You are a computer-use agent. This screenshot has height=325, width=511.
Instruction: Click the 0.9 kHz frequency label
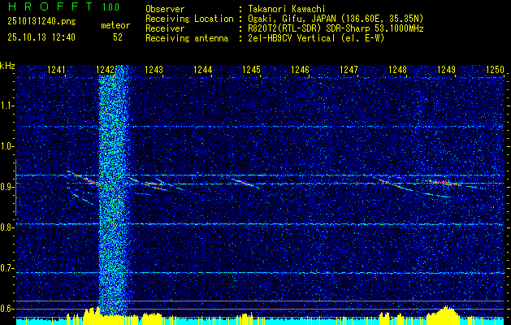click(6, 187)
